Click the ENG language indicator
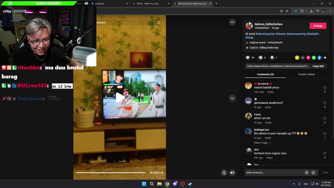This screenshot has width=334, height=188. (x=306, y=184)
